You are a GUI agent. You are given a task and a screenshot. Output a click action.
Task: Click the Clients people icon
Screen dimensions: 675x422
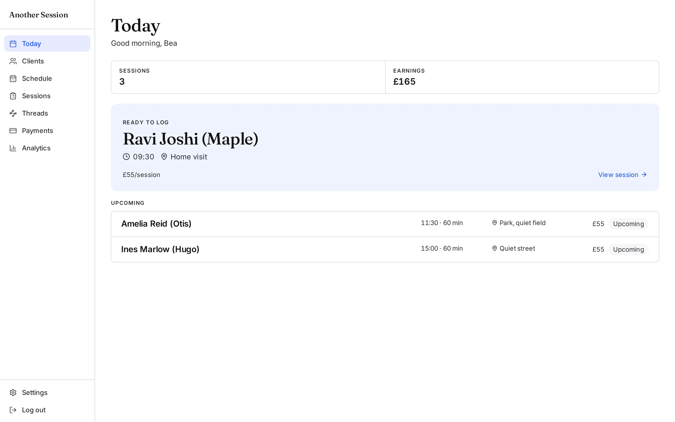click(x=13, y=61)
